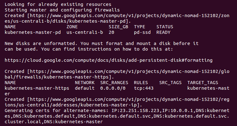Click the READY status value
This screenshot has width=237, height=126.
point(163,32)
